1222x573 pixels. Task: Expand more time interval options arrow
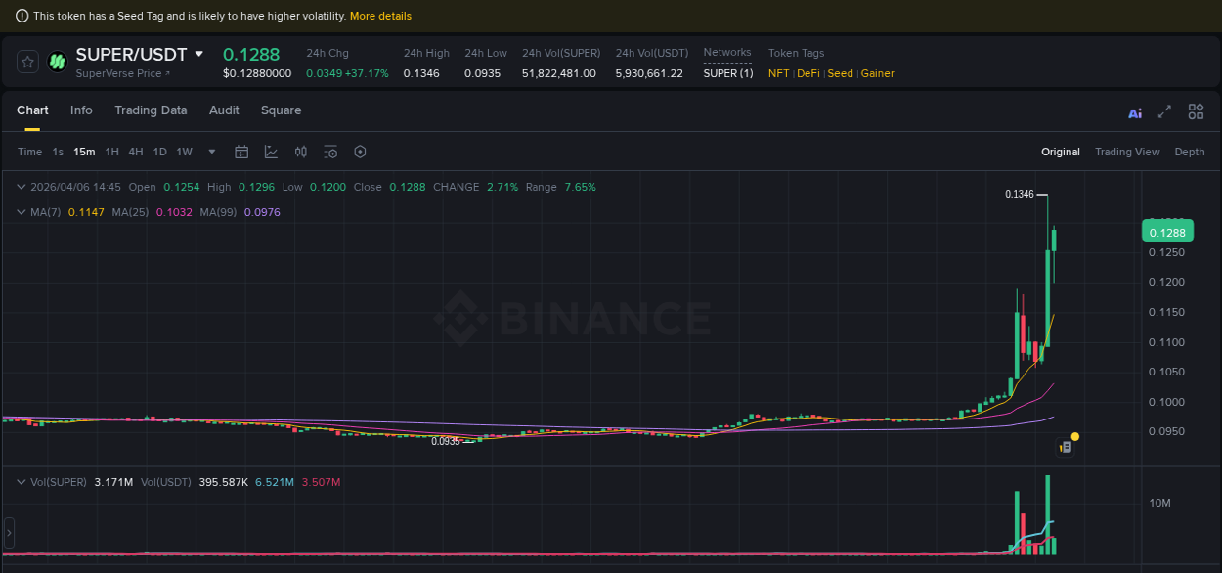click(x=212, y=152)
